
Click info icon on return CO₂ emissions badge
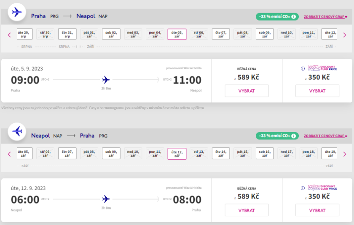click(x=294, y=136)
